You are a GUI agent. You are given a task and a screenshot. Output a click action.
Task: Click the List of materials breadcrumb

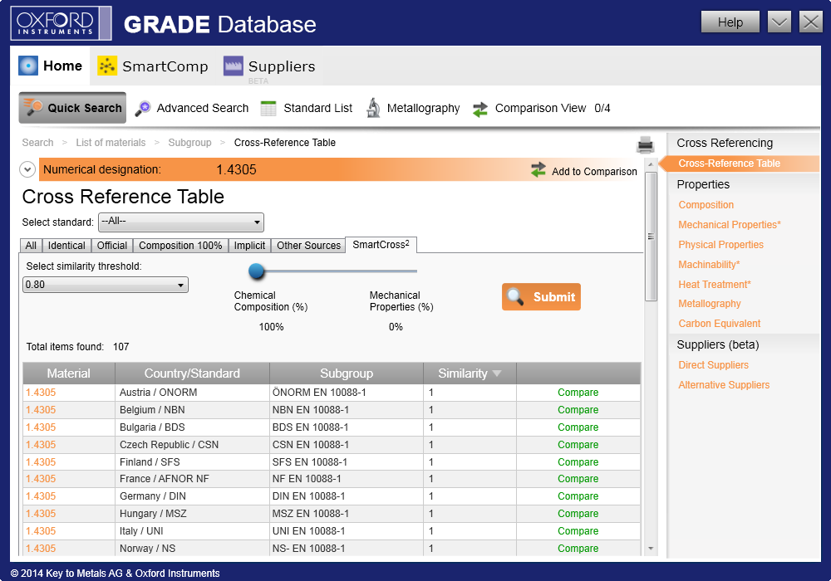[111, 143]
